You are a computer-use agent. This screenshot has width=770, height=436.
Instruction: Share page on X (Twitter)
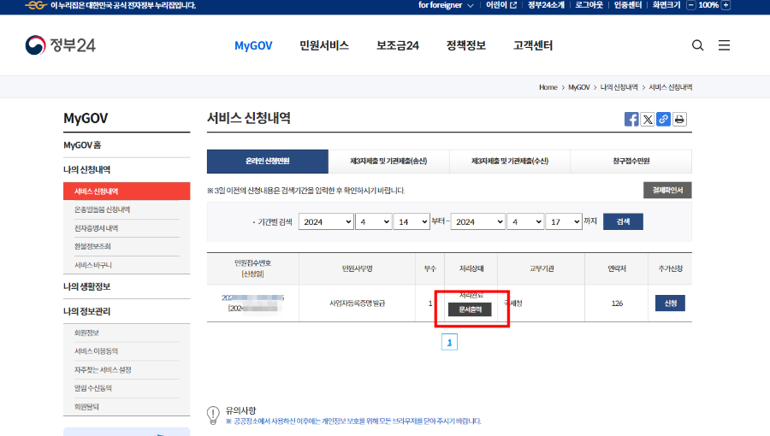pyautogui.click(x=648, y=119)
